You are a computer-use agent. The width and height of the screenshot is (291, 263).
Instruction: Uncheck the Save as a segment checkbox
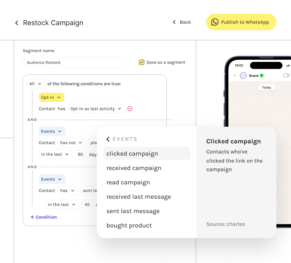[x=142, y=62]
